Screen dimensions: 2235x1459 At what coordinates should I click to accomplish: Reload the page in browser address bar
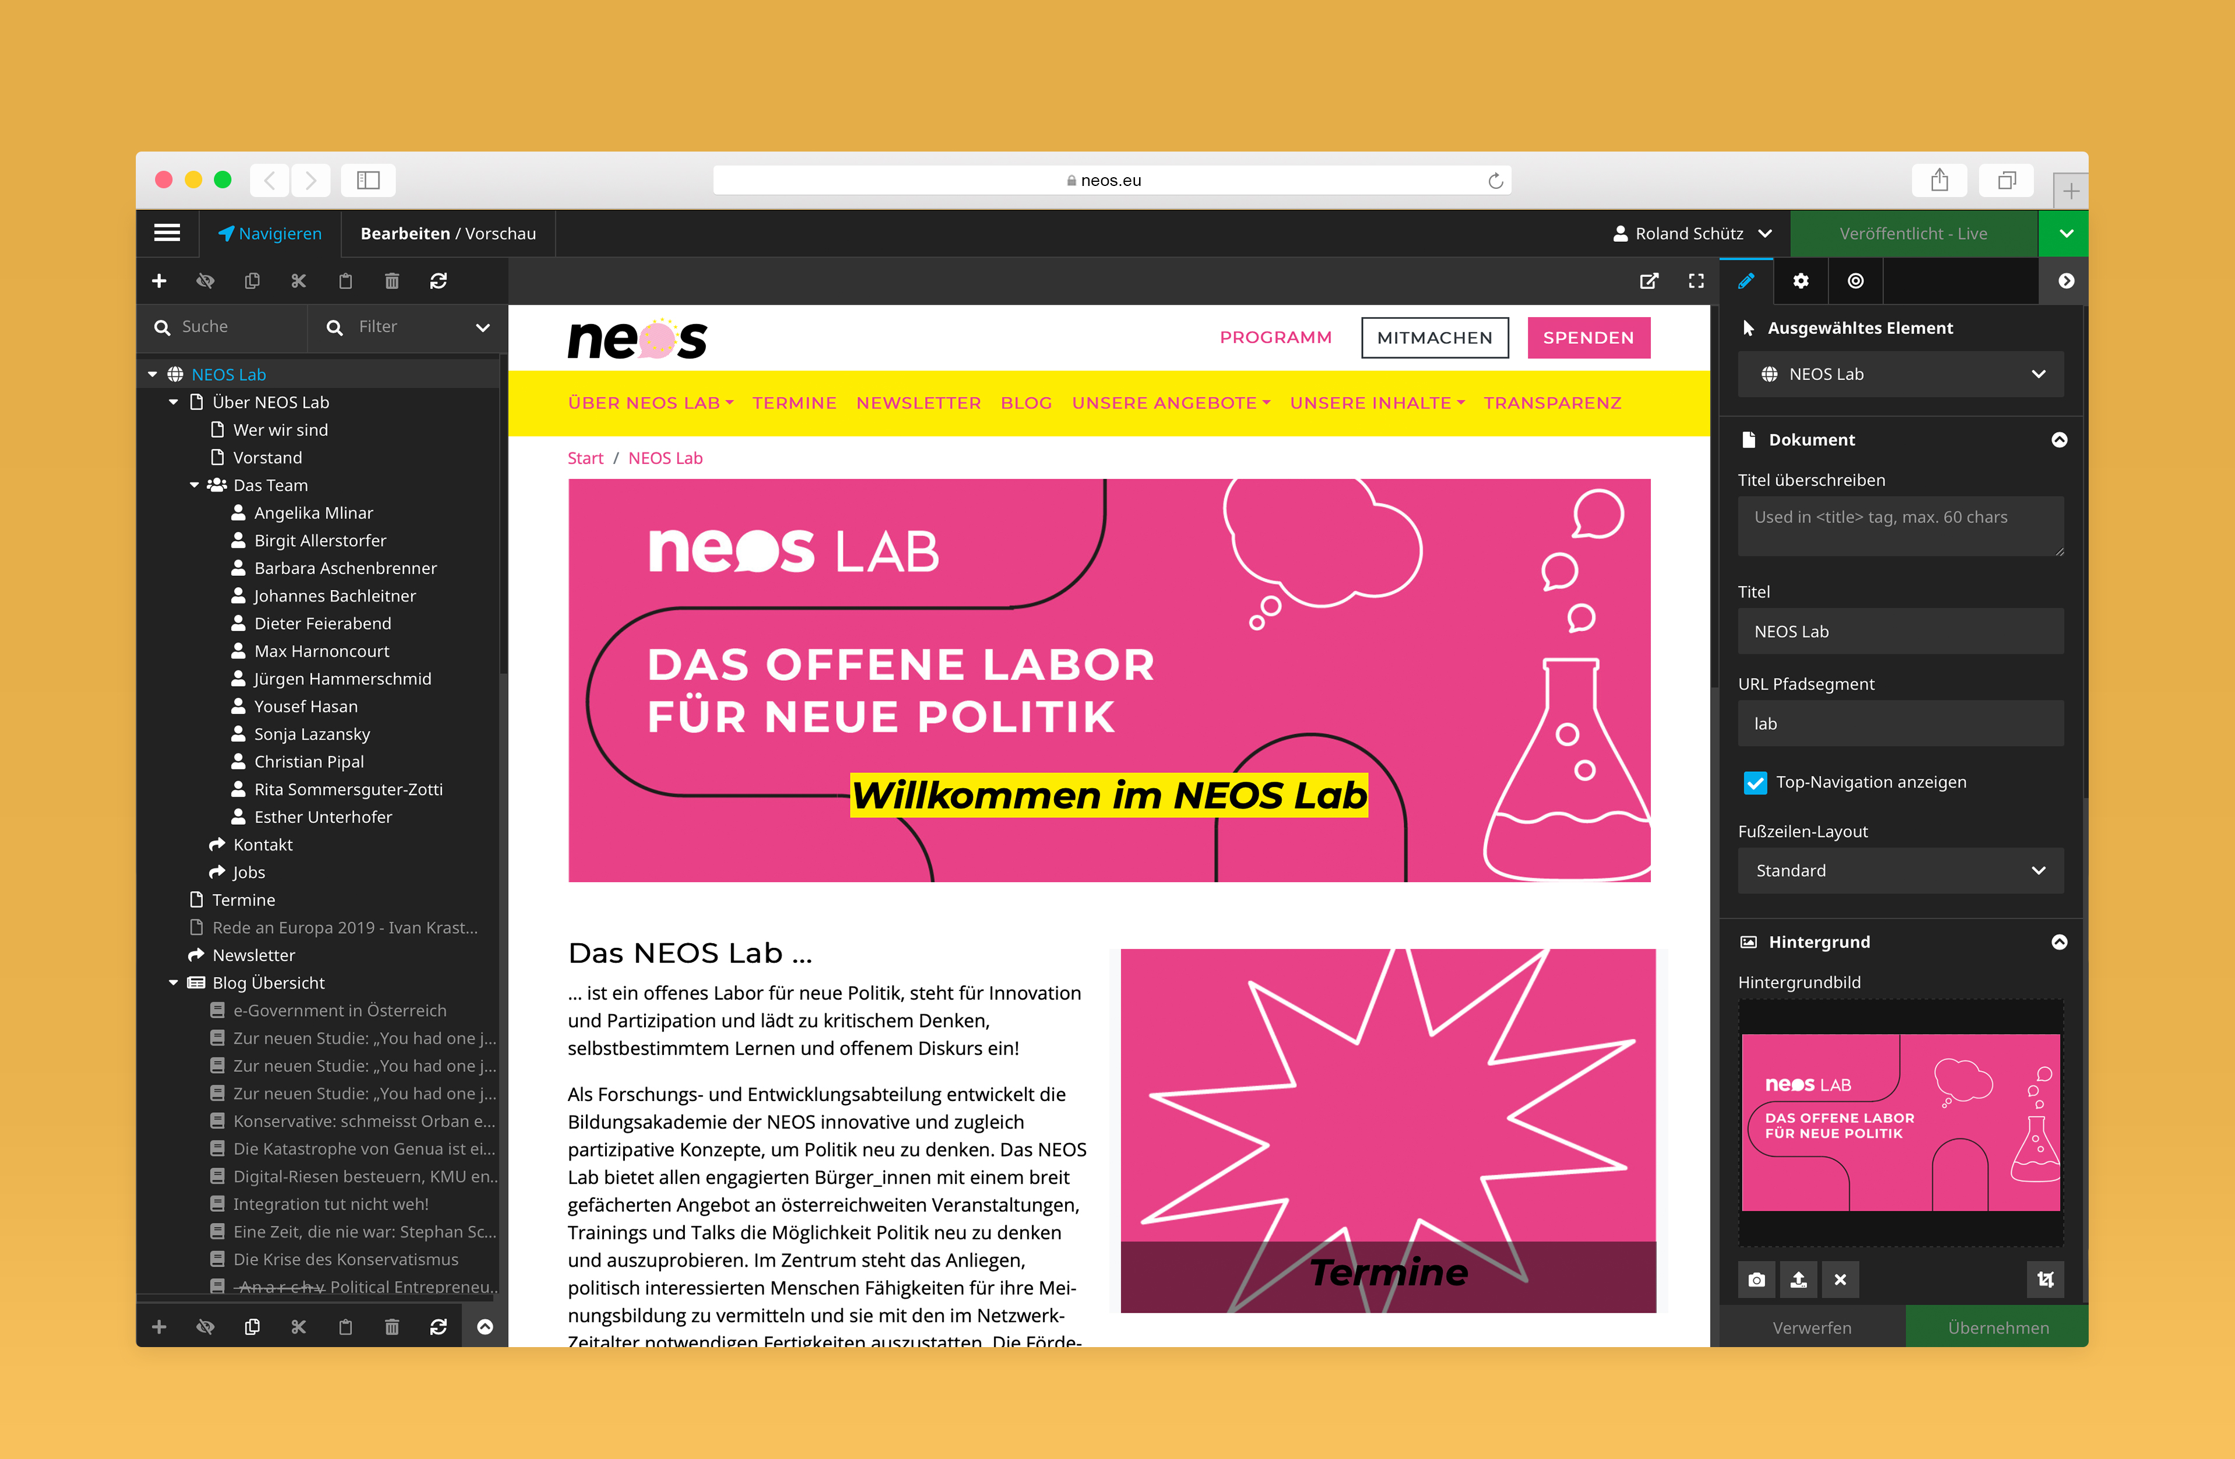pyautogui.click(x=1495, y=180)
